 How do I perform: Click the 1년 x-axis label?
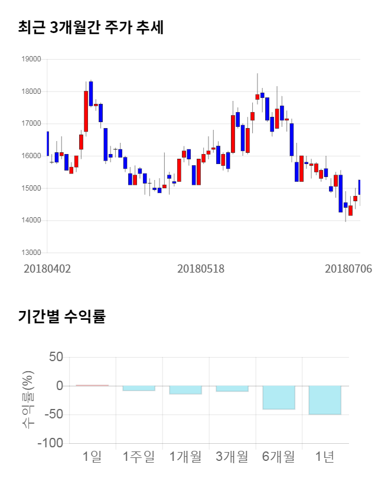(324, 456)
